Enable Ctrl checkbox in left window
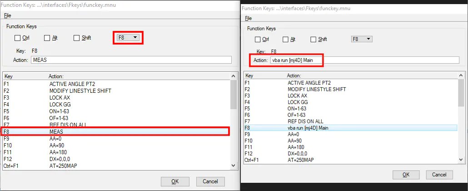This screenshot has width=468, height=191. point(18,38)
